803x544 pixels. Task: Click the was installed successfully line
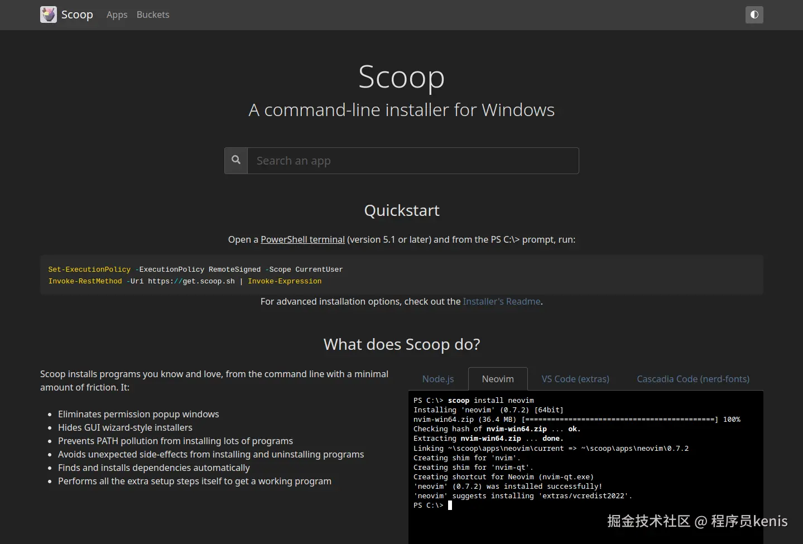pos(508,487)
